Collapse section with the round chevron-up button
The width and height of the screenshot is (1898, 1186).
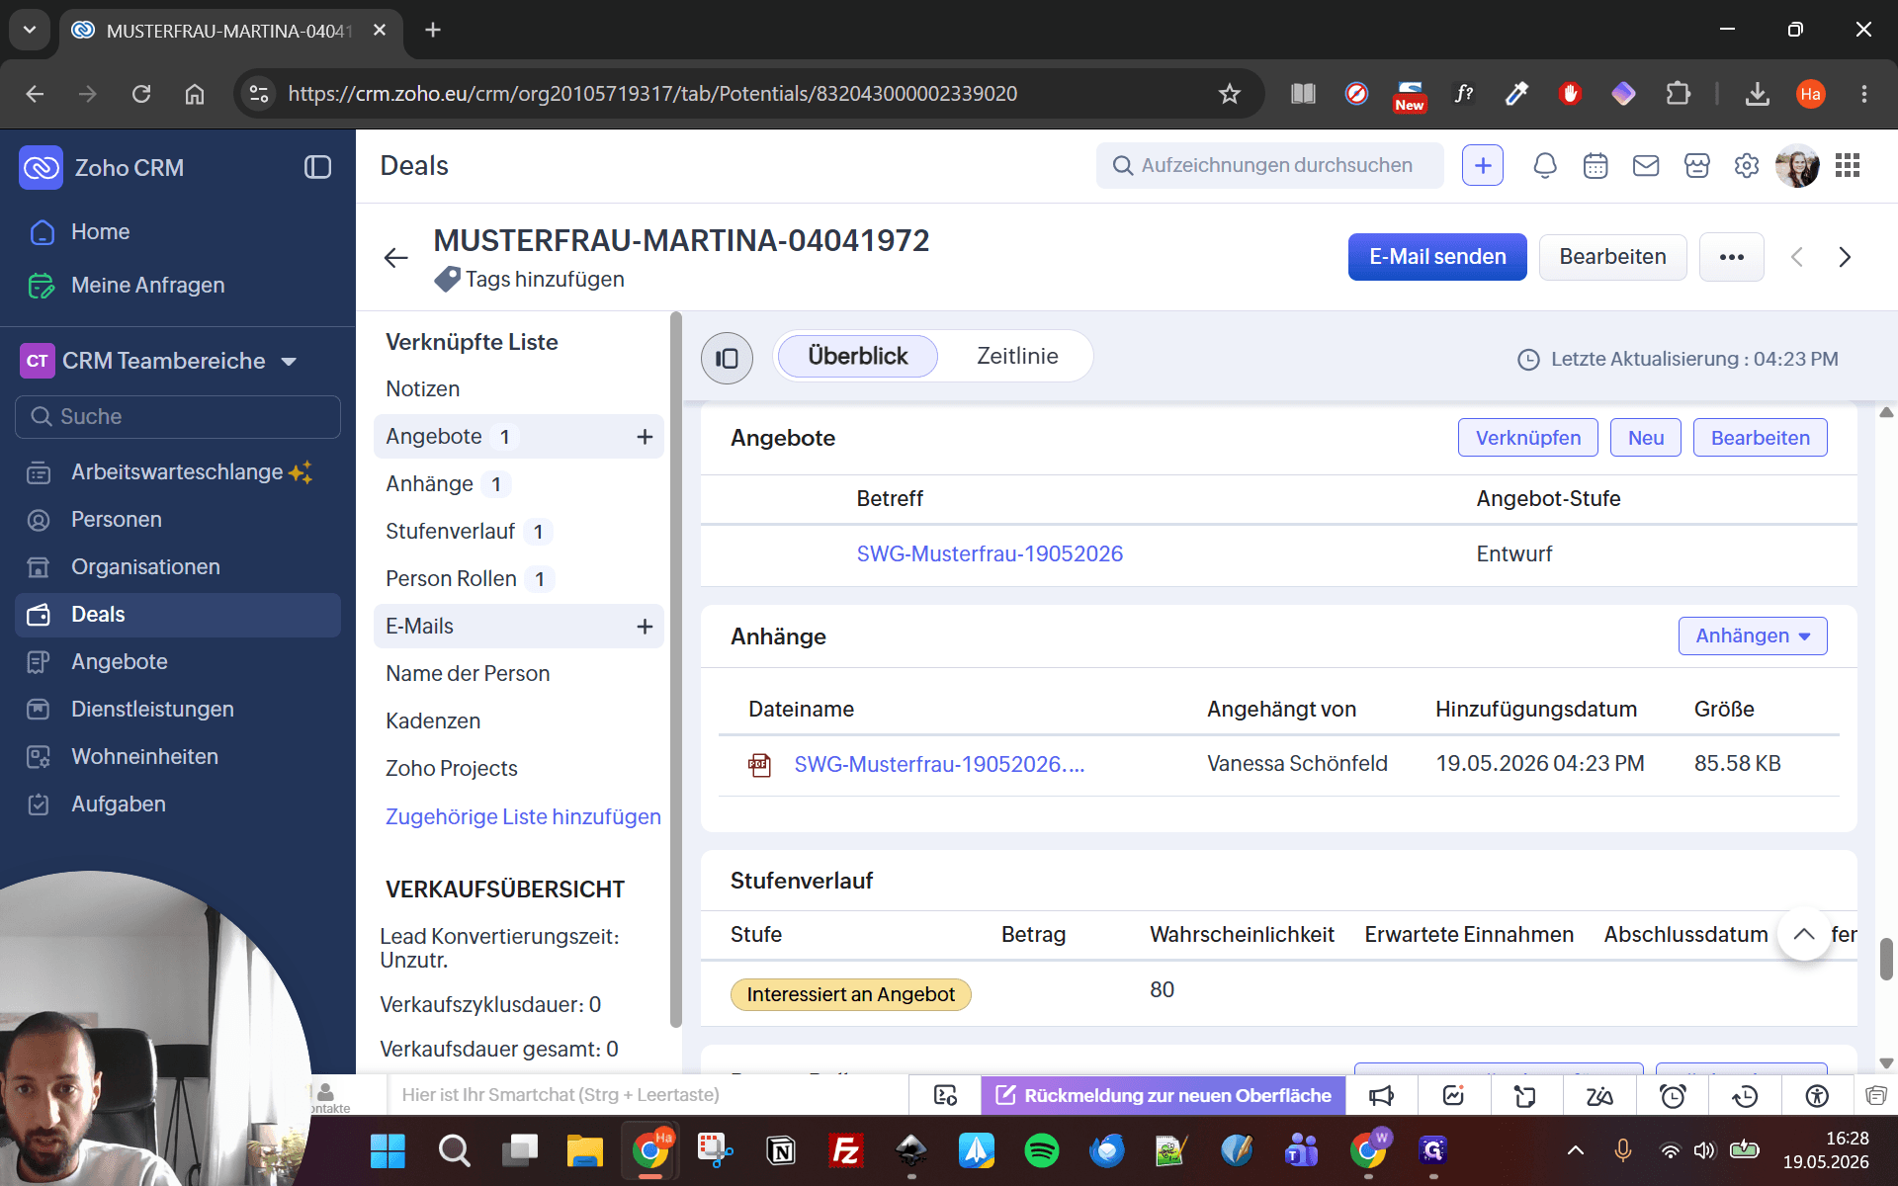coord(1804,934)
